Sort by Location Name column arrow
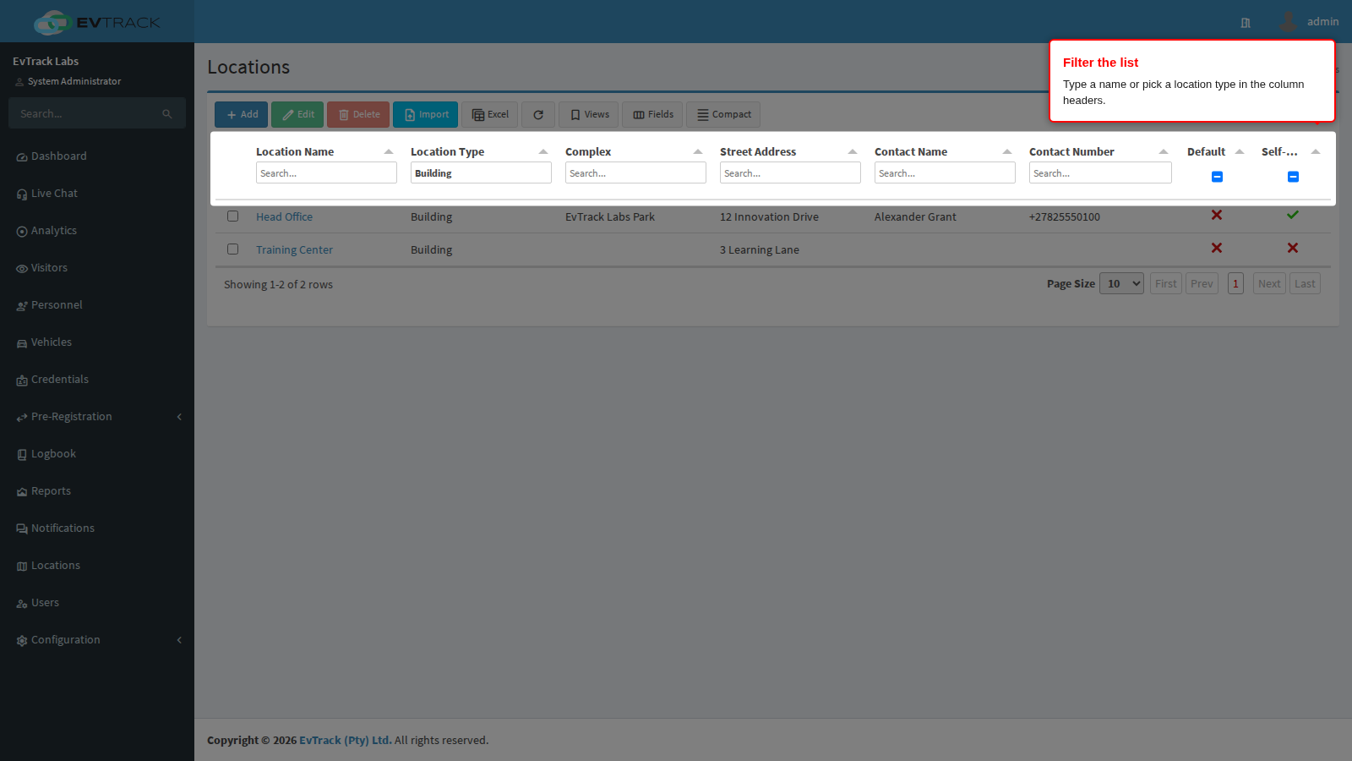Viewport: 1352px width, 761px height. (x=389, y=152)
